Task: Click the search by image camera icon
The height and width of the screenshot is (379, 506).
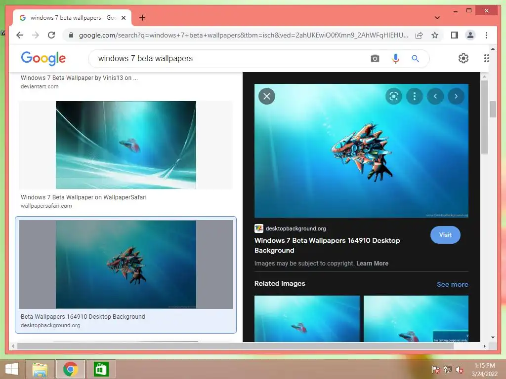Action: (x=375, y=59)
